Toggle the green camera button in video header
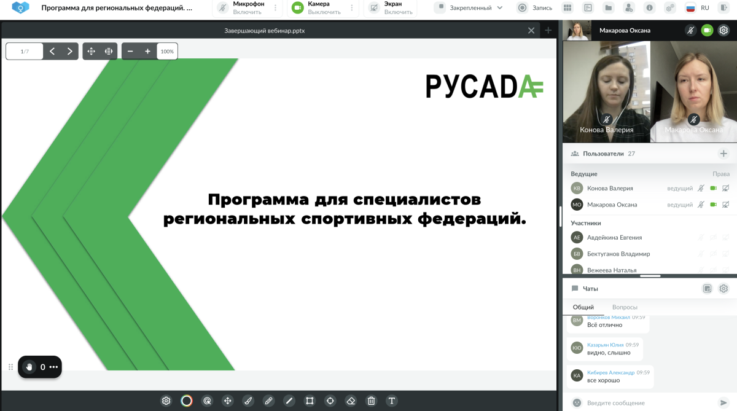 707,30
